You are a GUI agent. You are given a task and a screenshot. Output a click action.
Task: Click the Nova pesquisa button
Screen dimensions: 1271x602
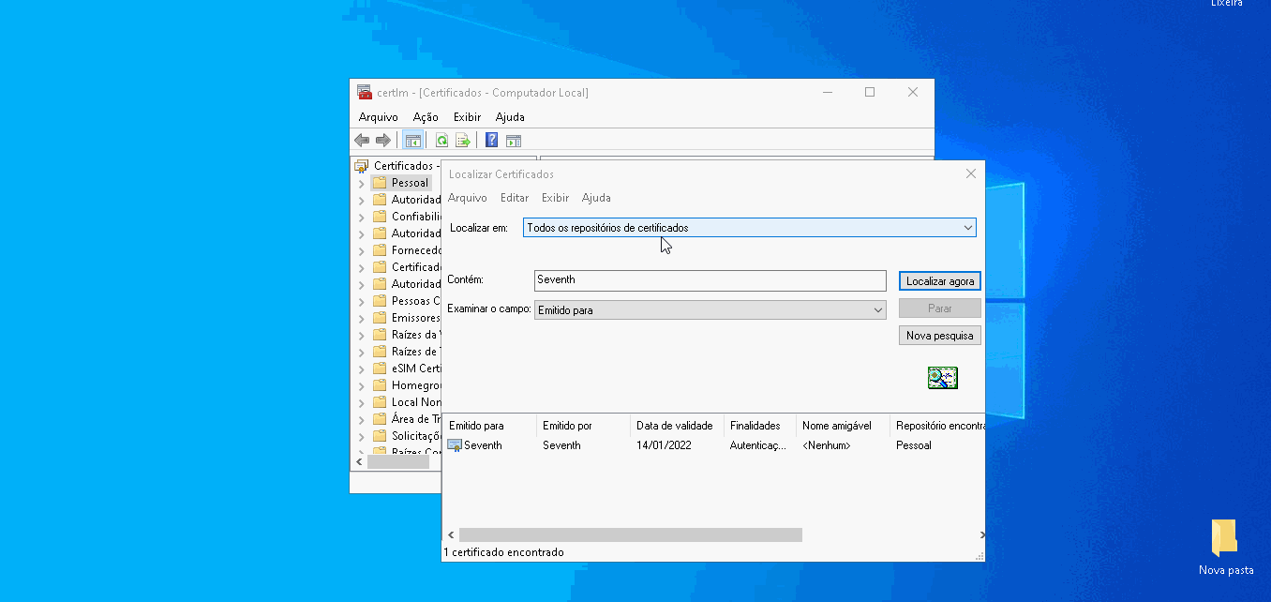939,336
